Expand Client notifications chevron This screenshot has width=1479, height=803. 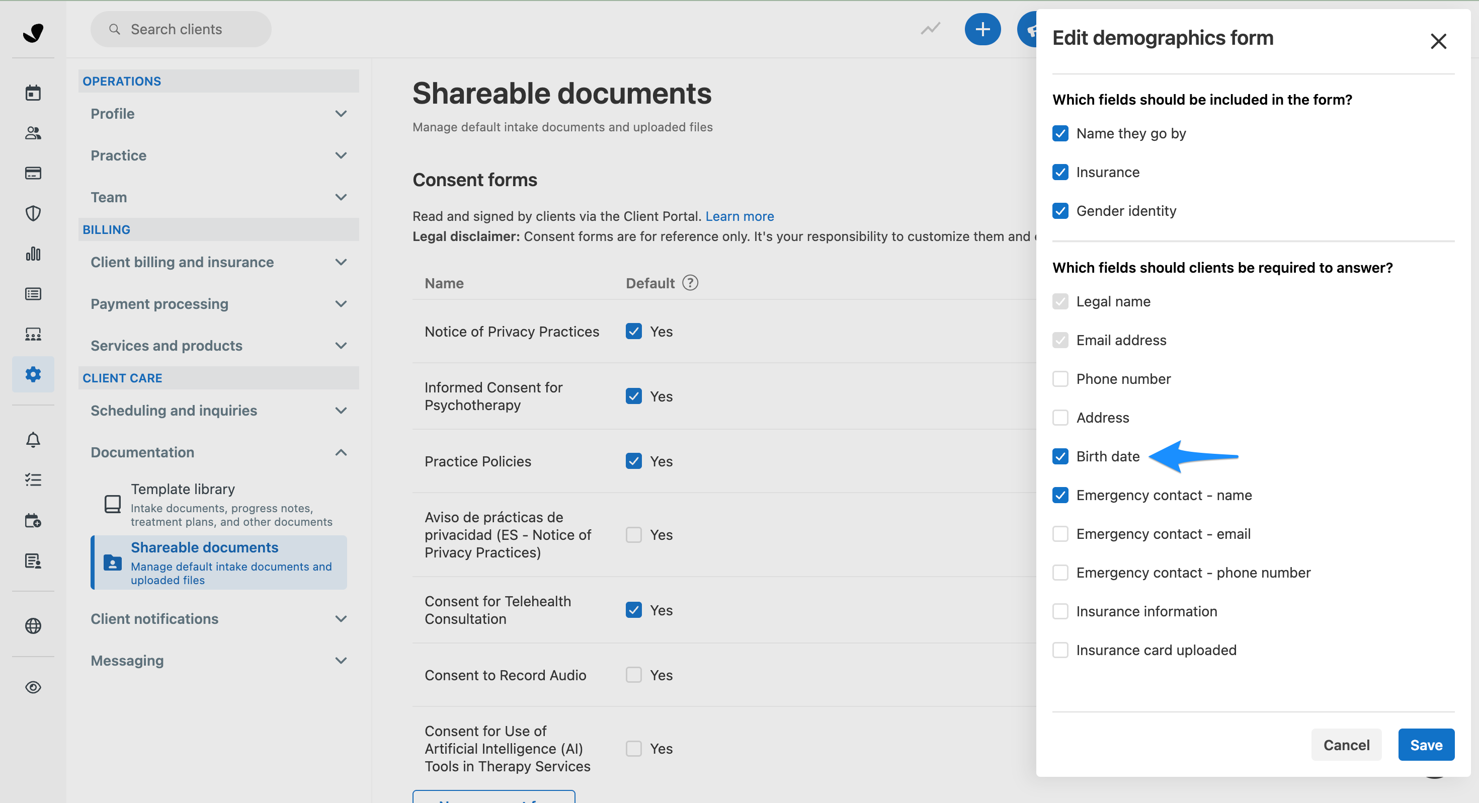341,619
